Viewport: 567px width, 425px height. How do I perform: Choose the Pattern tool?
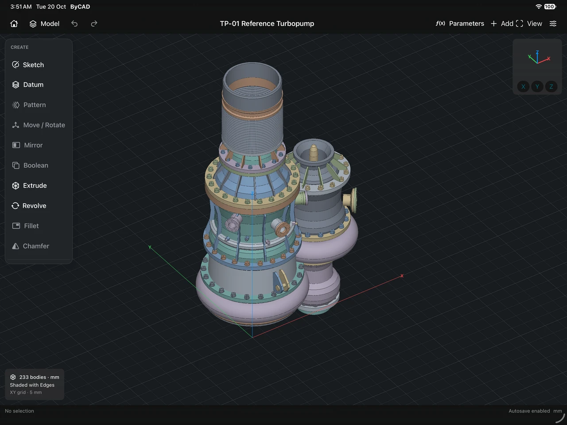[x=39, y=105]
